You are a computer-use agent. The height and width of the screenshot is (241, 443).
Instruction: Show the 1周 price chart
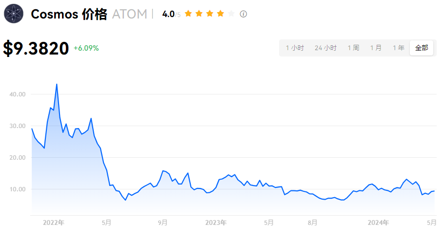point(353,48)
